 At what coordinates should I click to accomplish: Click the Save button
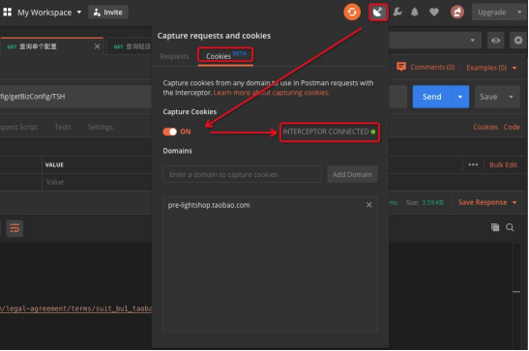click(x=488, y=97)
